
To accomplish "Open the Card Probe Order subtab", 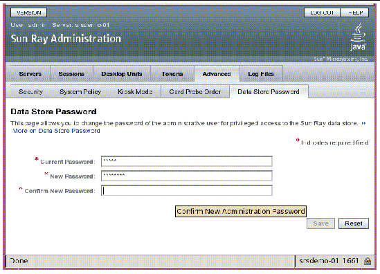I will point(195,92).
